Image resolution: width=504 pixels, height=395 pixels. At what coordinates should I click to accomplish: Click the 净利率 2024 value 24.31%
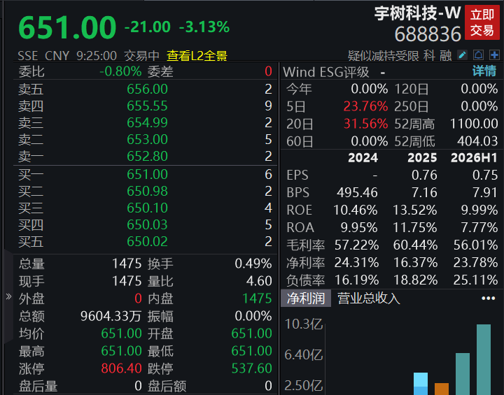pyautogui.click(x=356, y=262)
